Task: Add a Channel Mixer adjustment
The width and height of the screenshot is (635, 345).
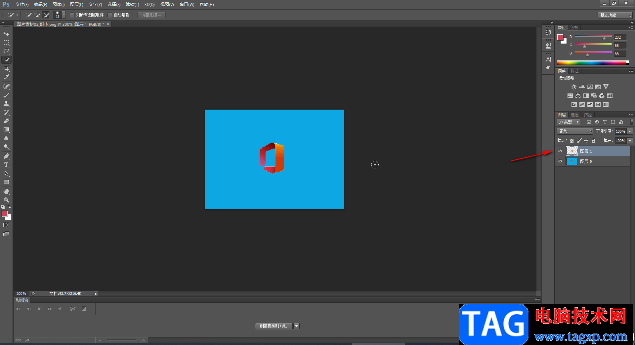Action: (602, 96)
